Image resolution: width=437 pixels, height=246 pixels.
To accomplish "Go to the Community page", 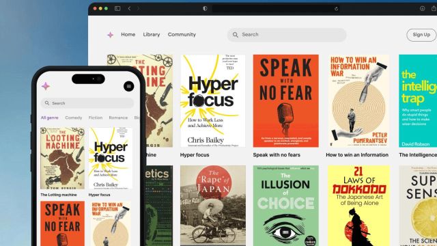I will pyautogui.click(x=182, y=35).
